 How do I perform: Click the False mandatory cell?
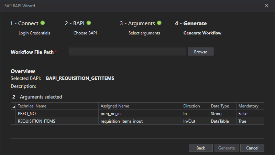[250, 114]
